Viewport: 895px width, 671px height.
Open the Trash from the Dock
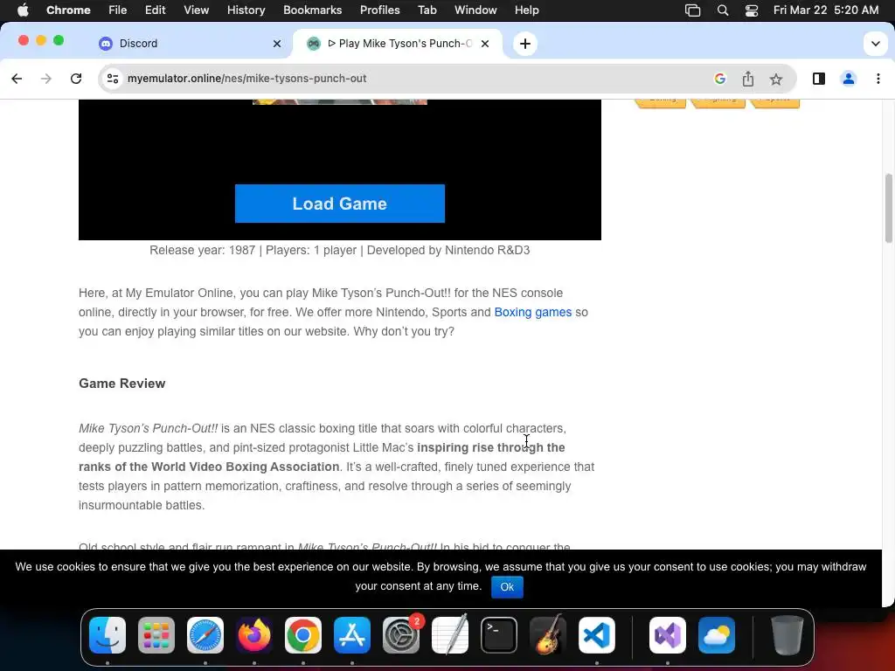(787, 635)
